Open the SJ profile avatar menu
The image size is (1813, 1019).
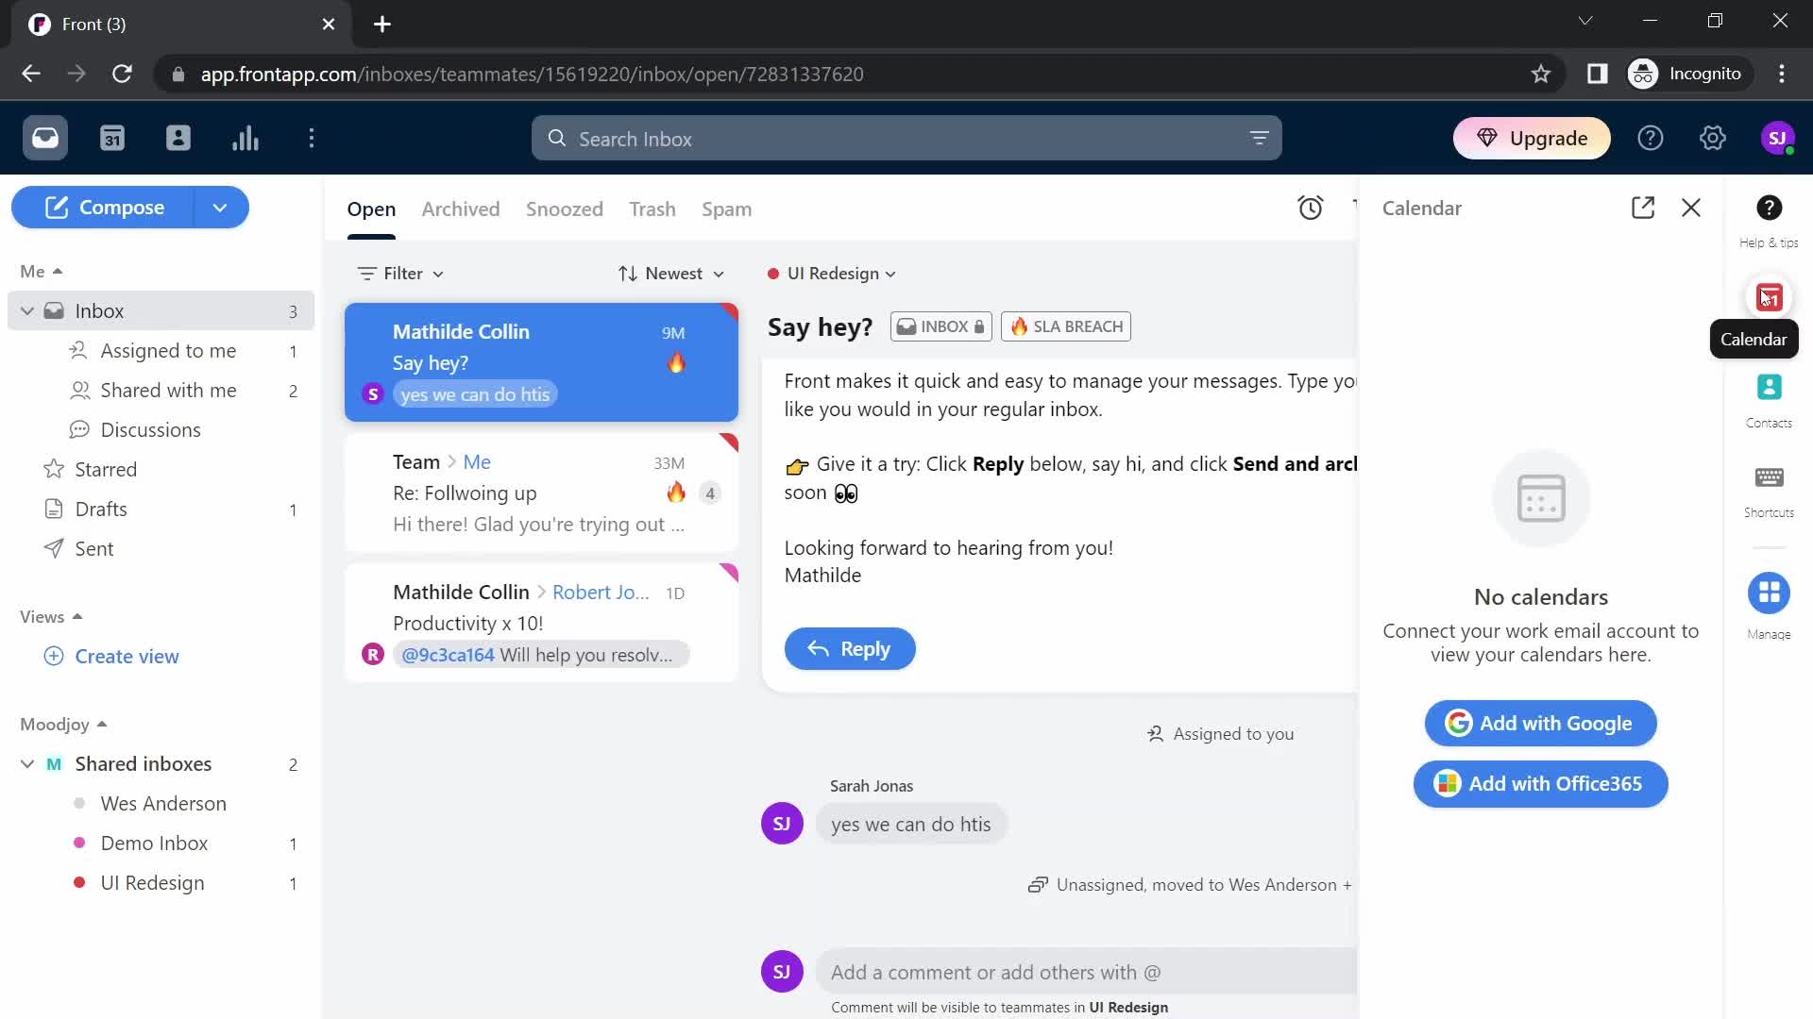1778,139
